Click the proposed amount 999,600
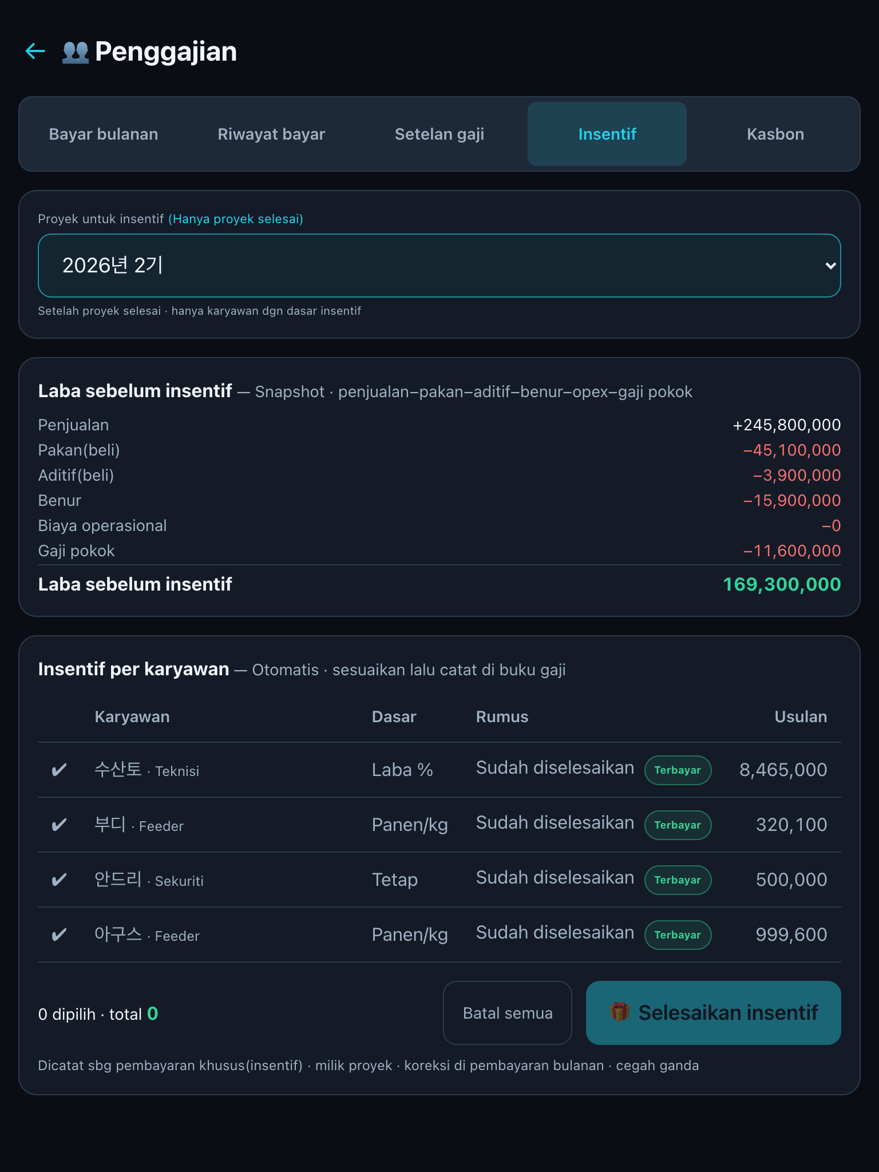The image size is (879, 1172). (791, 935)
